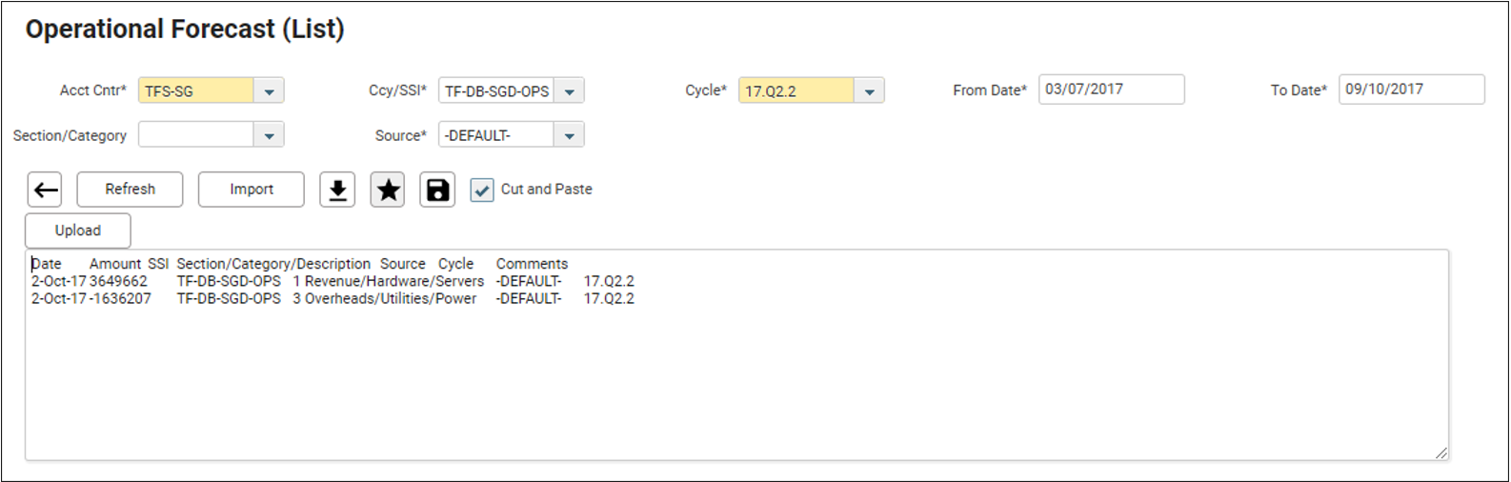Screen dimensions: 1511x482
Task: Open the Cy/SSI dropdown arrow
Action: click(x=569, y=90)
